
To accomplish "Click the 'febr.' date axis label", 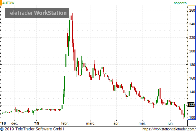I will pyautogui.click(x=65, y=123).
